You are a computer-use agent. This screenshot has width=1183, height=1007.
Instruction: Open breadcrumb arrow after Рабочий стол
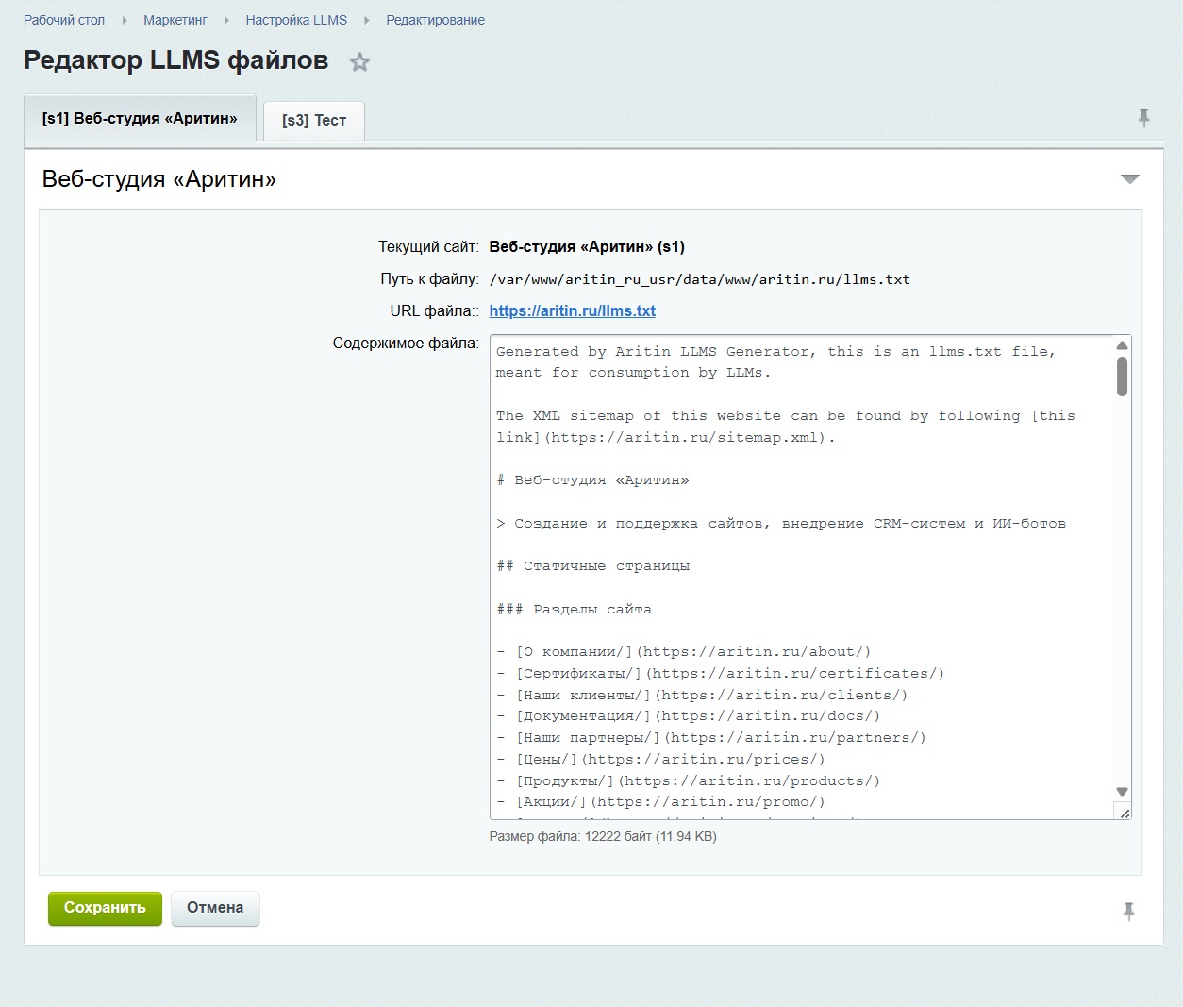125,20
